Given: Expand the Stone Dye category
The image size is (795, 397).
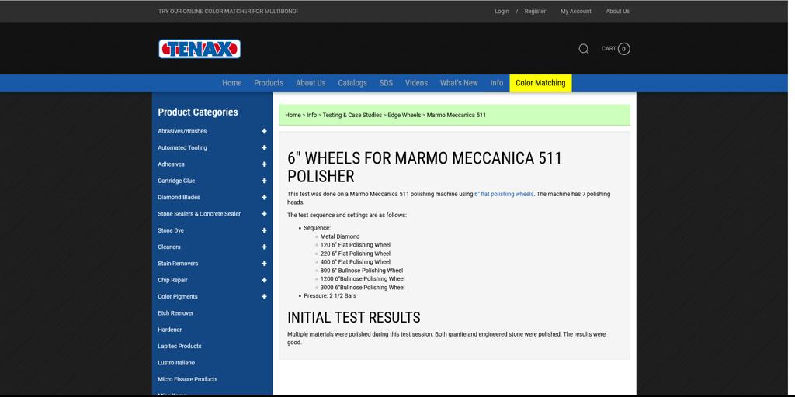Looking at the screenshot, I should 264,230.
